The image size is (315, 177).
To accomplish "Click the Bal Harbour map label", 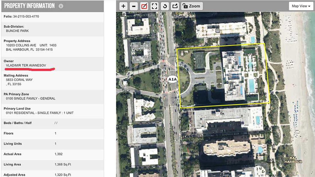I will click(293, 160).
